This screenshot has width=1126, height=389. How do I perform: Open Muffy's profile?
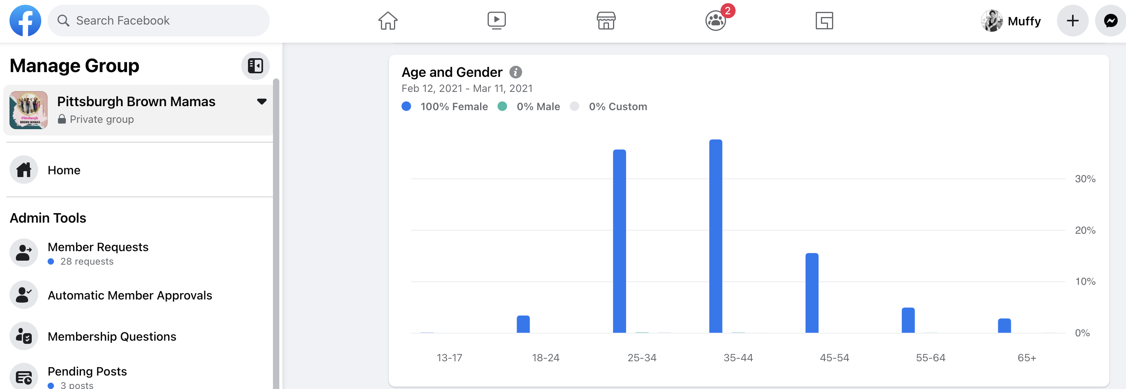pyautogui.click(x=1011, y=21)
